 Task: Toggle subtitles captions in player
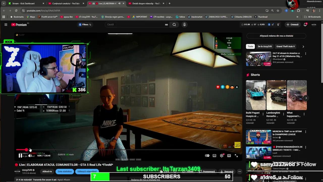[214, 156]
